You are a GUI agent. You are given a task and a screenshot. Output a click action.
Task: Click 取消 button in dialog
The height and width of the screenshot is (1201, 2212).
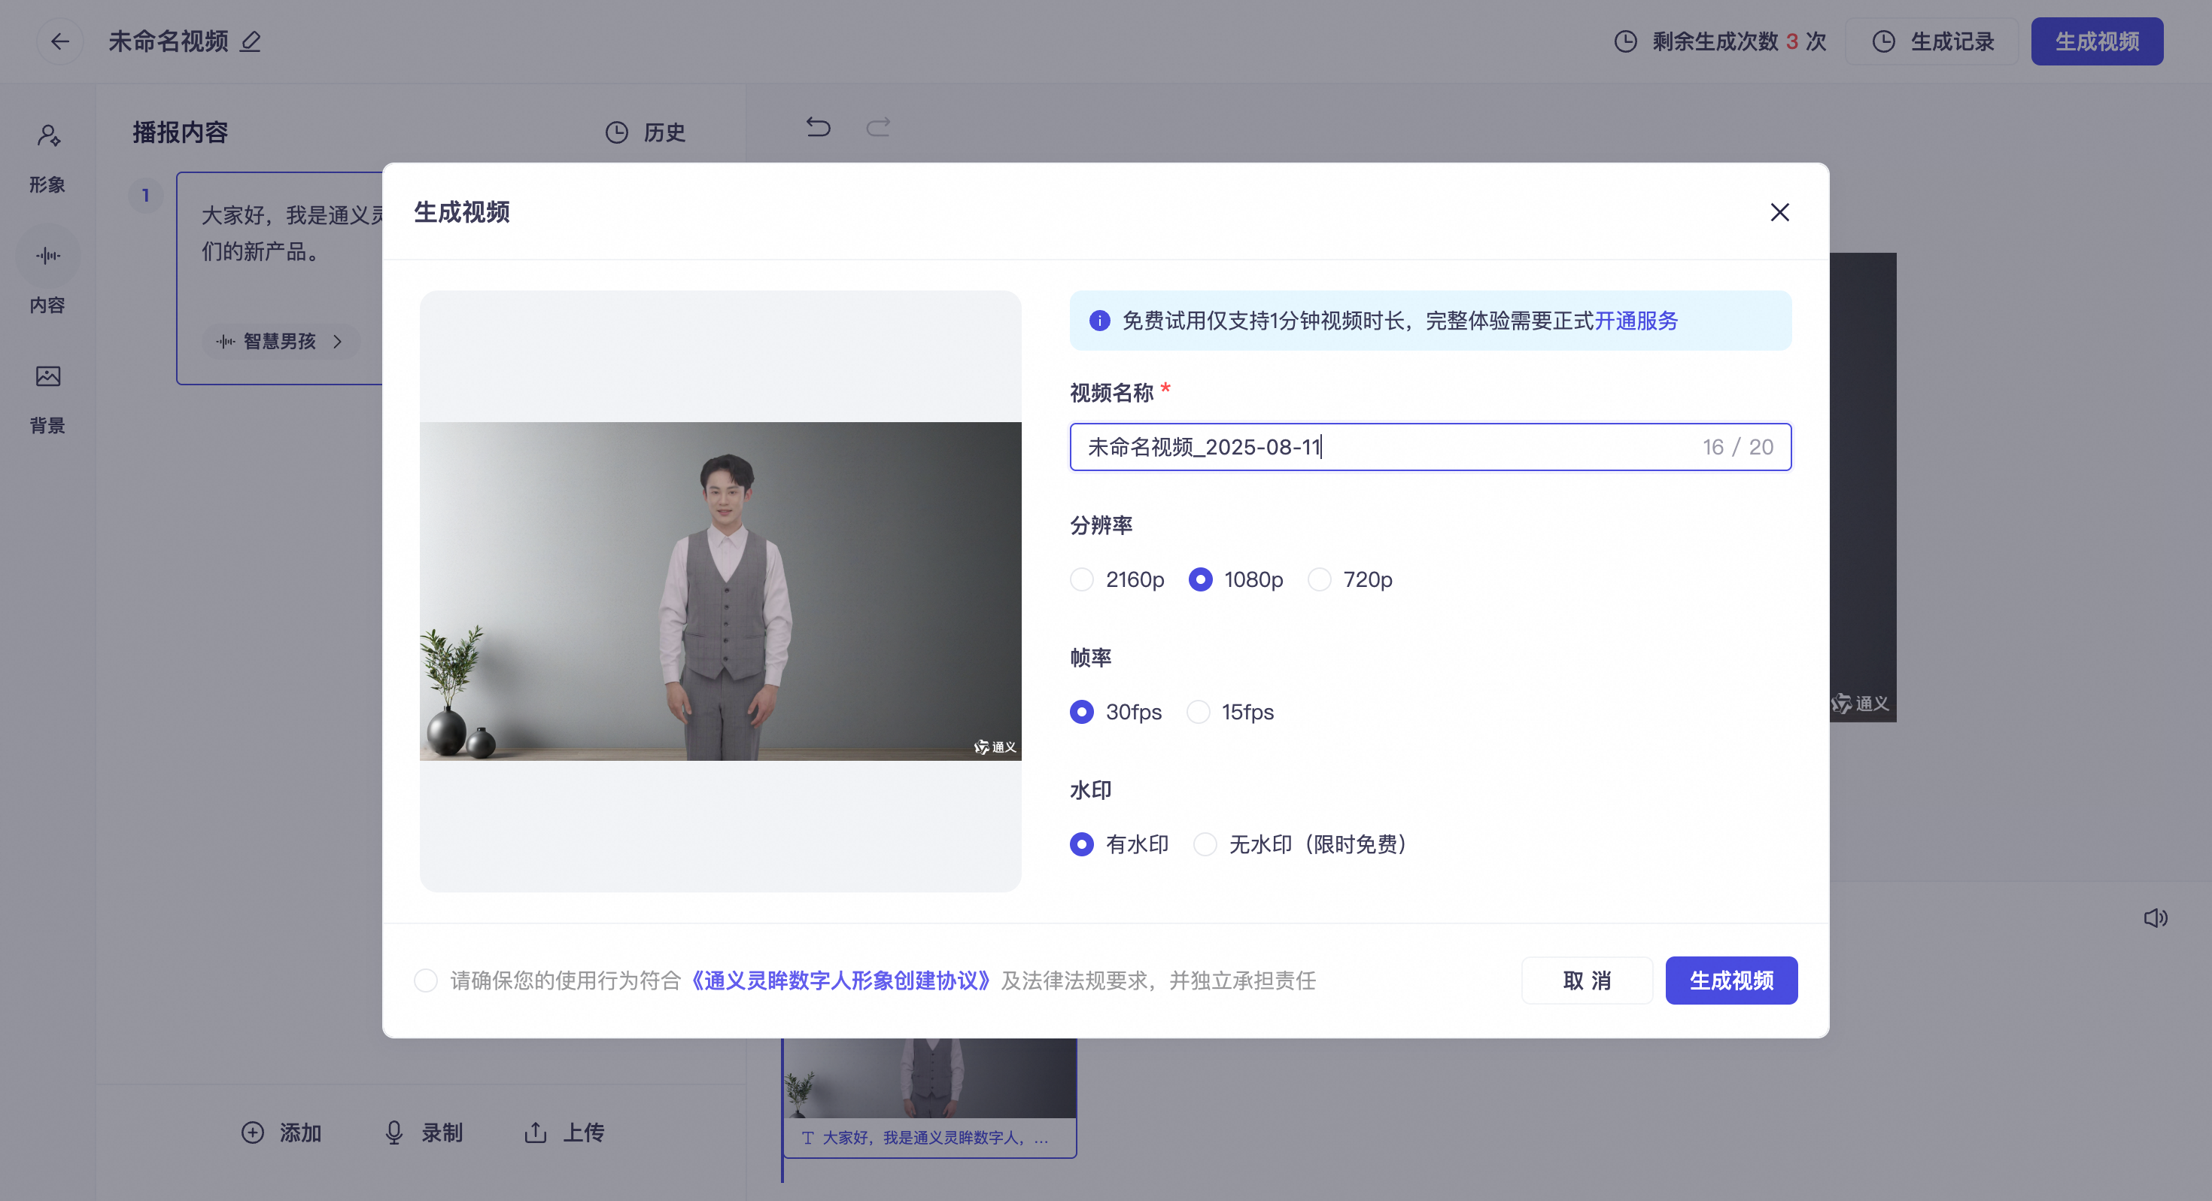[x=1587, y=981]
